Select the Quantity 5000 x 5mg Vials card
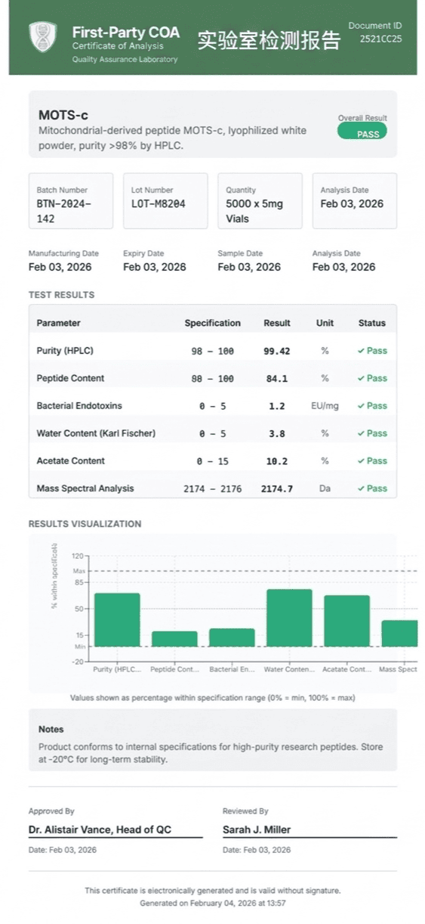 tap(260, 201)
